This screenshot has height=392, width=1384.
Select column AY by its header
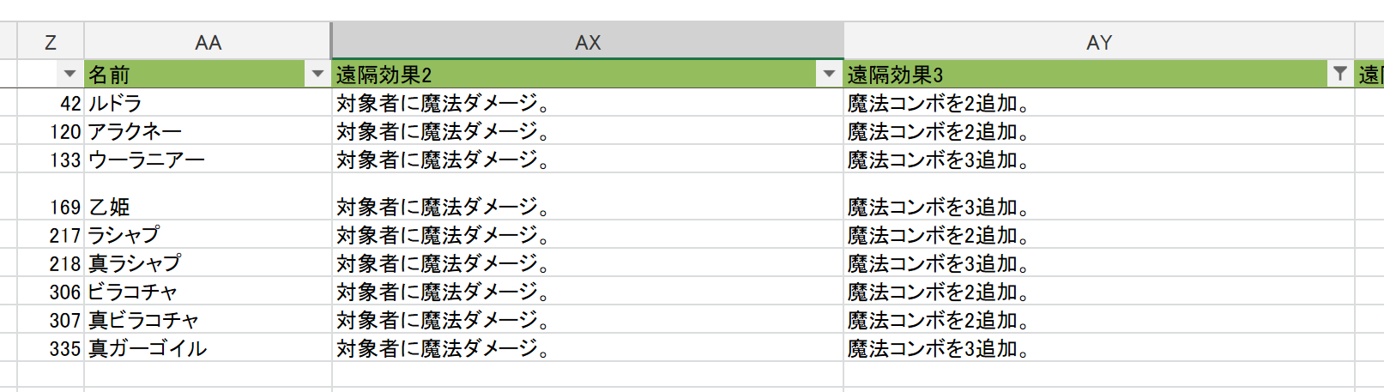[x=1098, y=42]
